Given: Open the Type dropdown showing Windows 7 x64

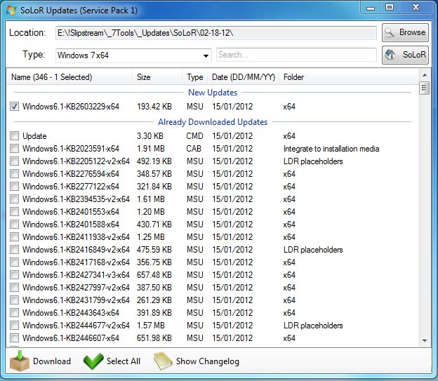Looking at the screenshot, I should (133, 55).
